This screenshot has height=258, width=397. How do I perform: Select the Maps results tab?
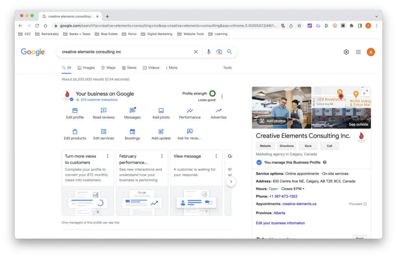[109, 68]
